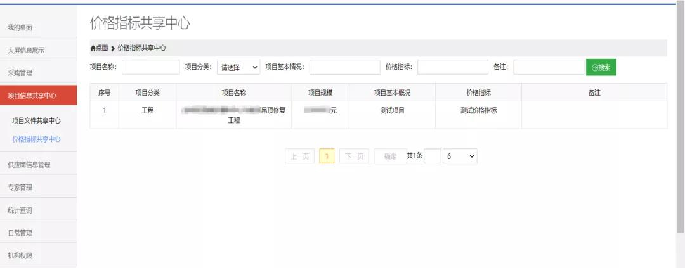This screenshot has width=685, height=268.
Task: Open 我的桌面 in the sidebar
Action: coord(20,28)
